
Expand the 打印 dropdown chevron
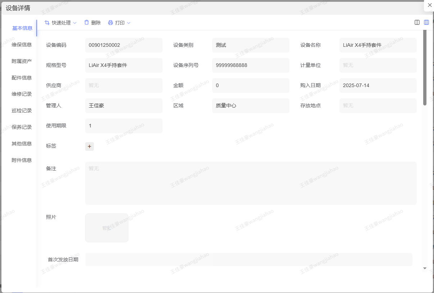(x=129, y=23)
